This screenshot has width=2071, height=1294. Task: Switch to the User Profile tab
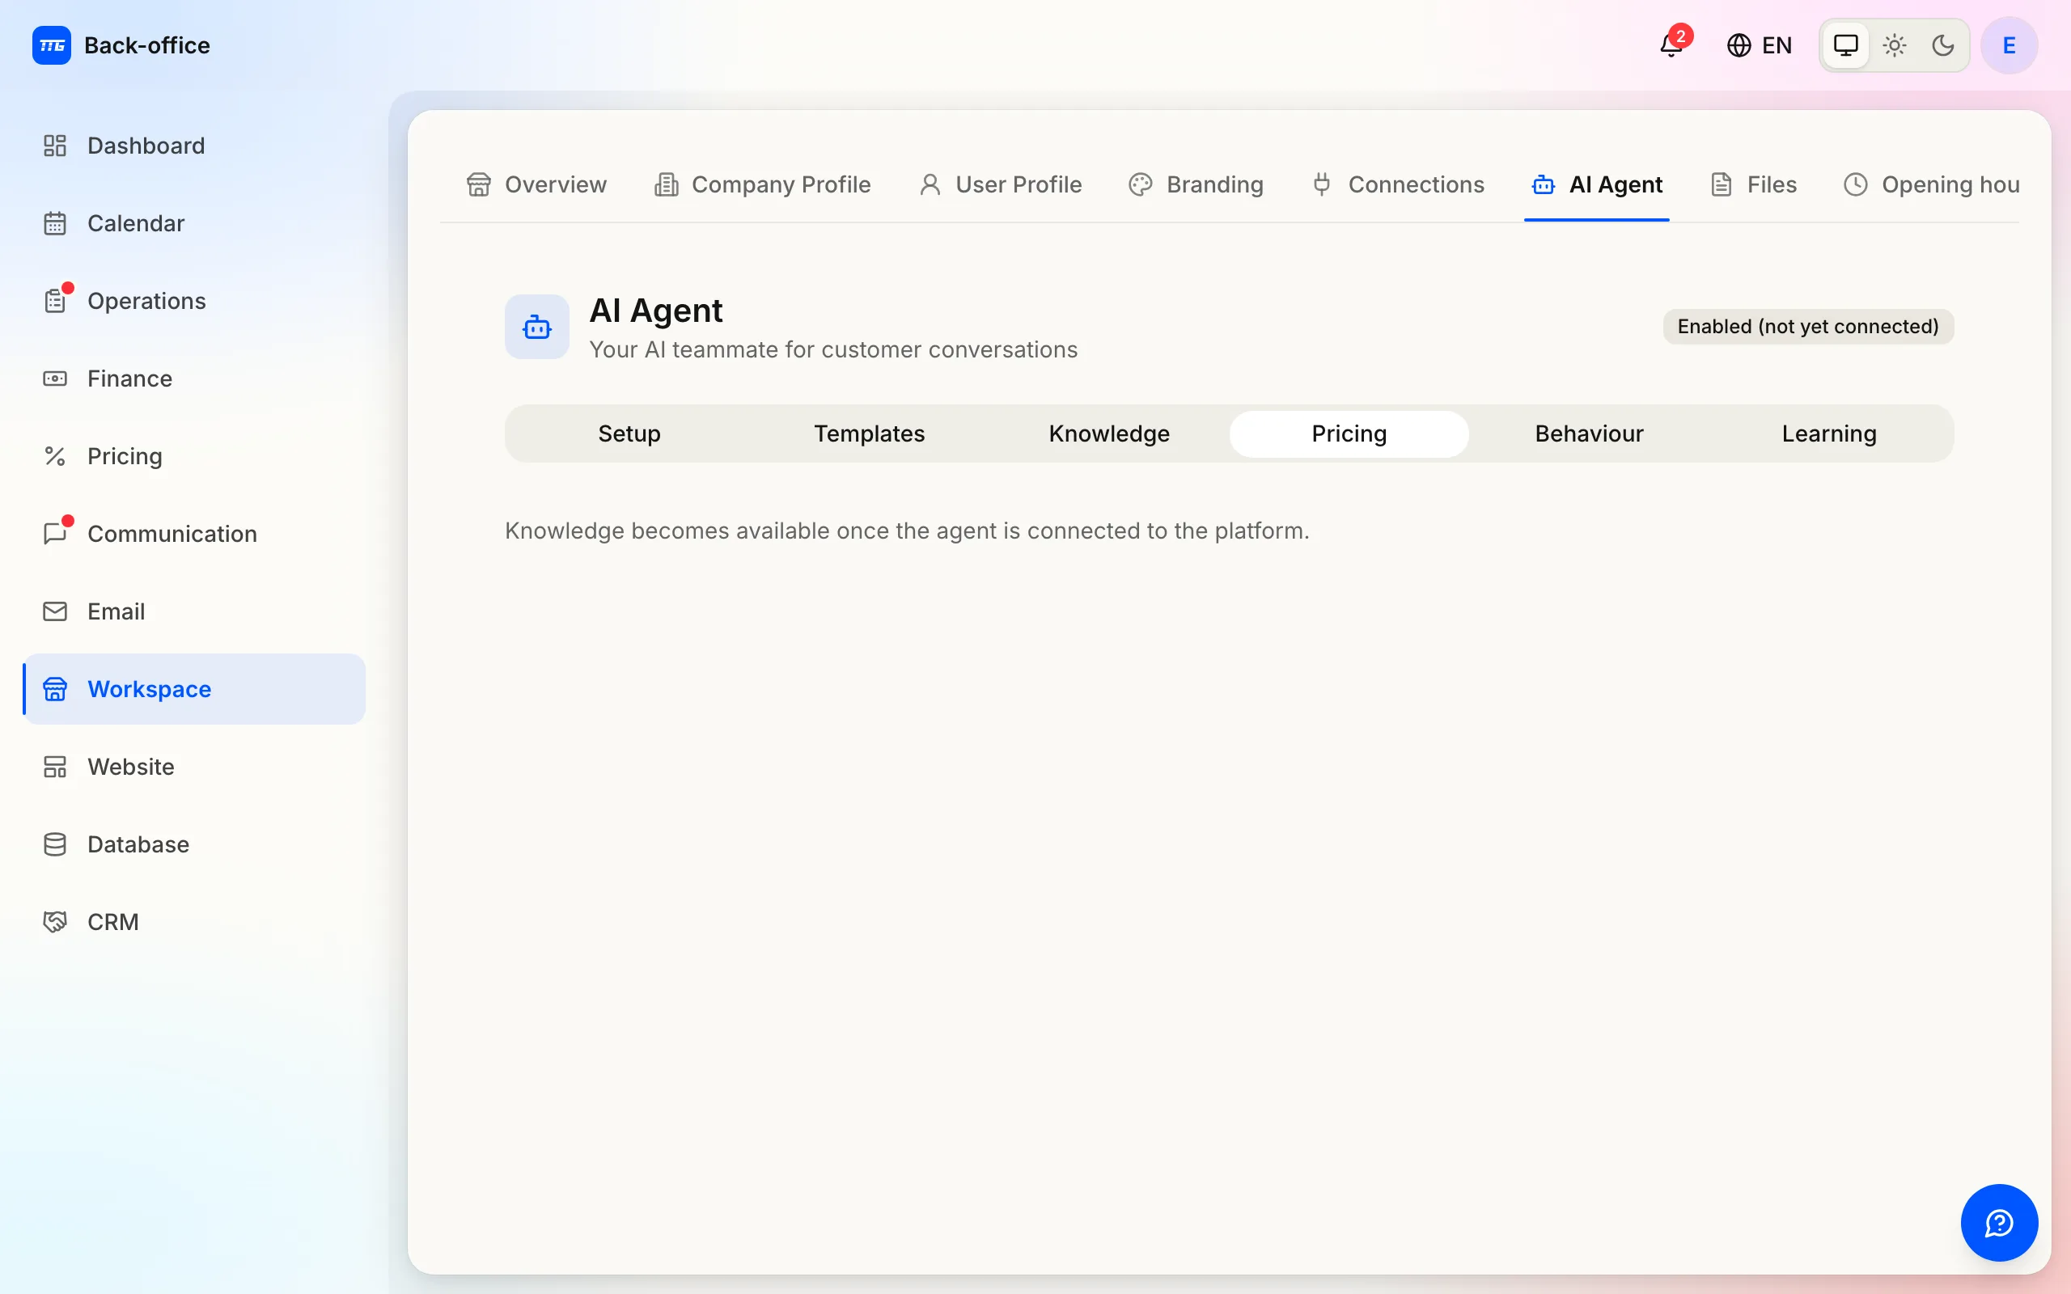click(x=1001, y=185)
